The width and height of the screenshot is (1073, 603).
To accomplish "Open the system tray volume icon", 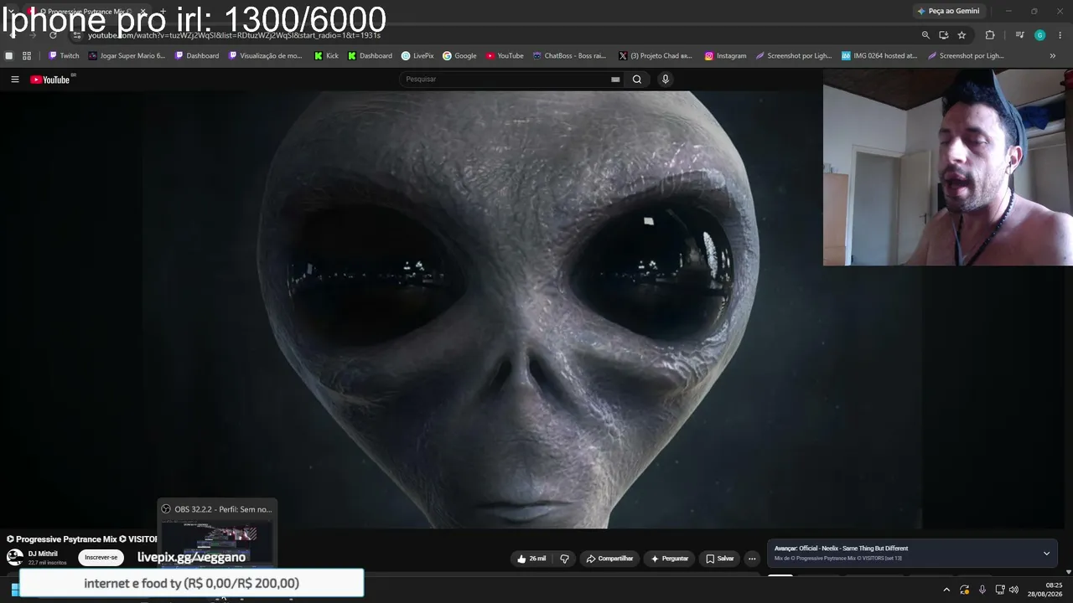I will point(1013,590).
